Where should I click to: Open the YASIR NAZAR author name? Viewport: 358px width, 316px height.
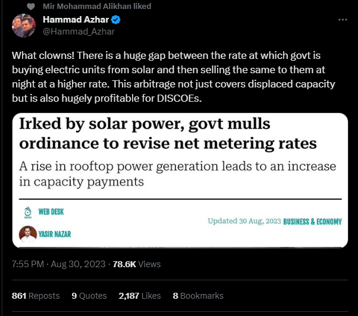[x=55, y=234]
